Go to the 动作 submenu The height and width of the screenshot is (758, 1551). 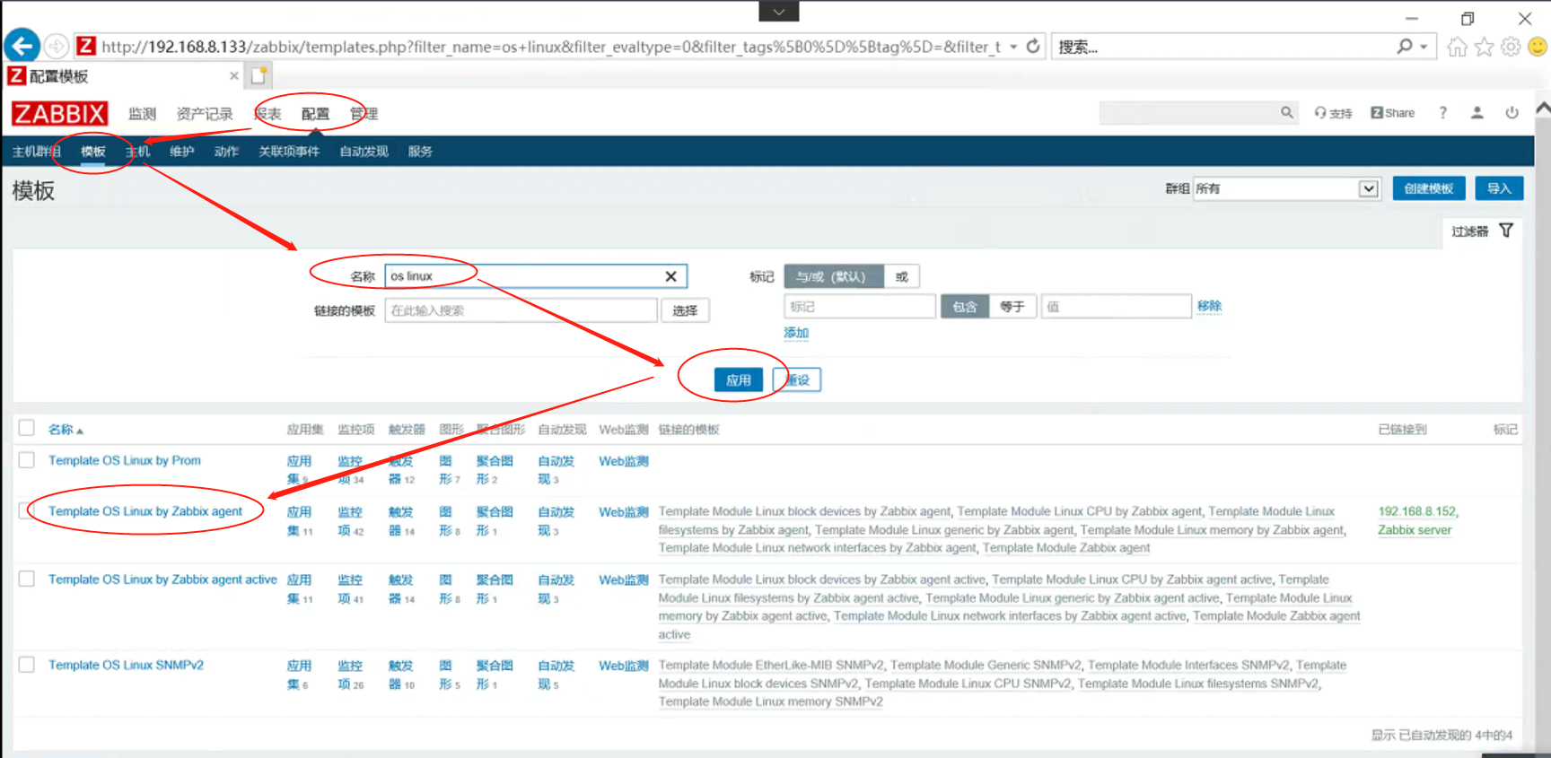point(226,152)
